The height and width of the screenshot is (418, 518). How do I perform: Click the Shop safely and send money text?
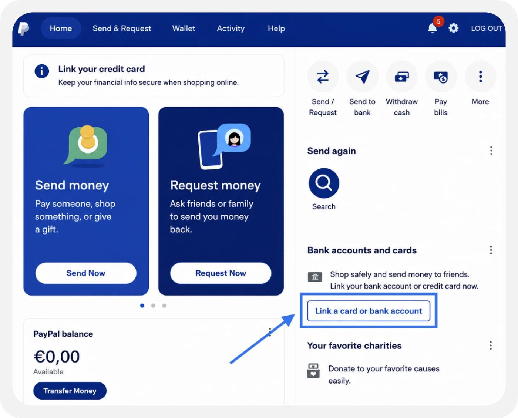[x=404, y=280]
